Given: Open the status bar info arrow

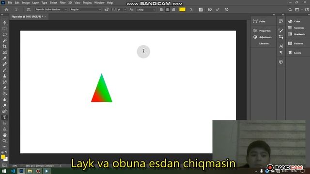Looking at the screenshot, I should coord(61,166).
